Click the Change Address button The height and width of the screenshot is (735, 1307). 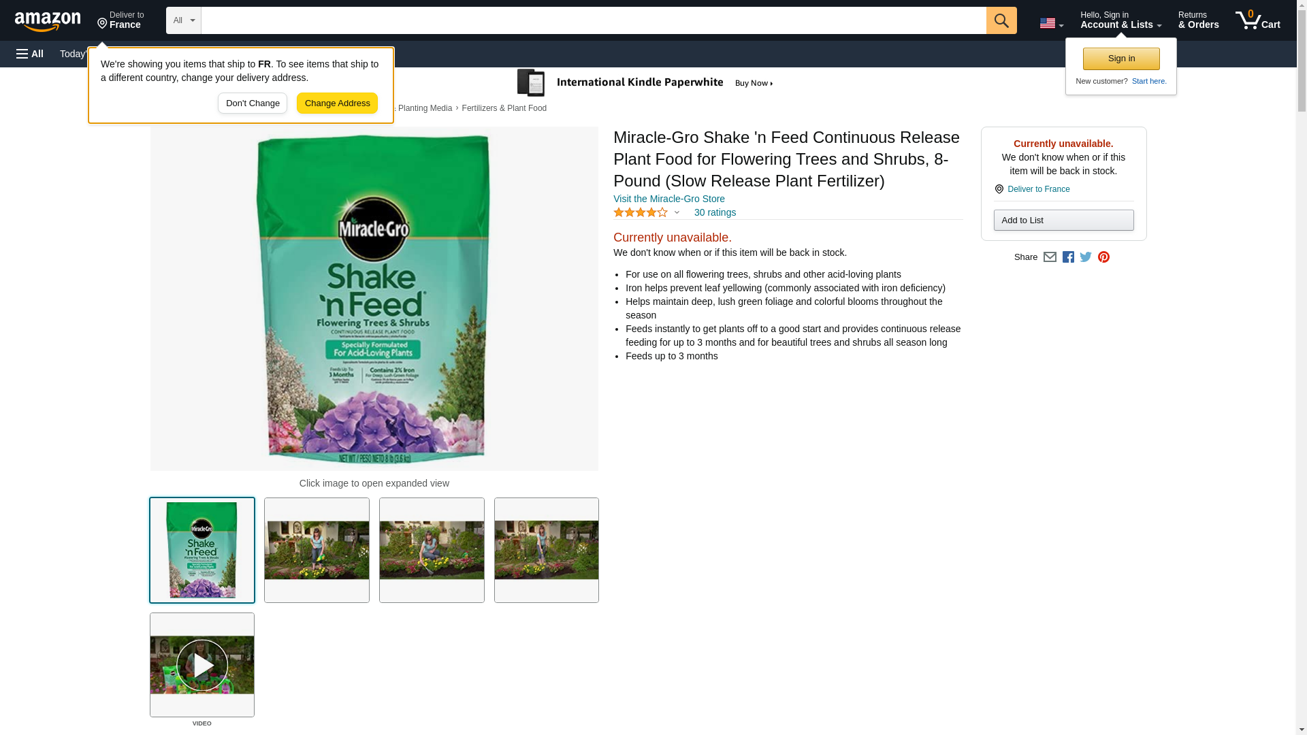pos(337,103)
